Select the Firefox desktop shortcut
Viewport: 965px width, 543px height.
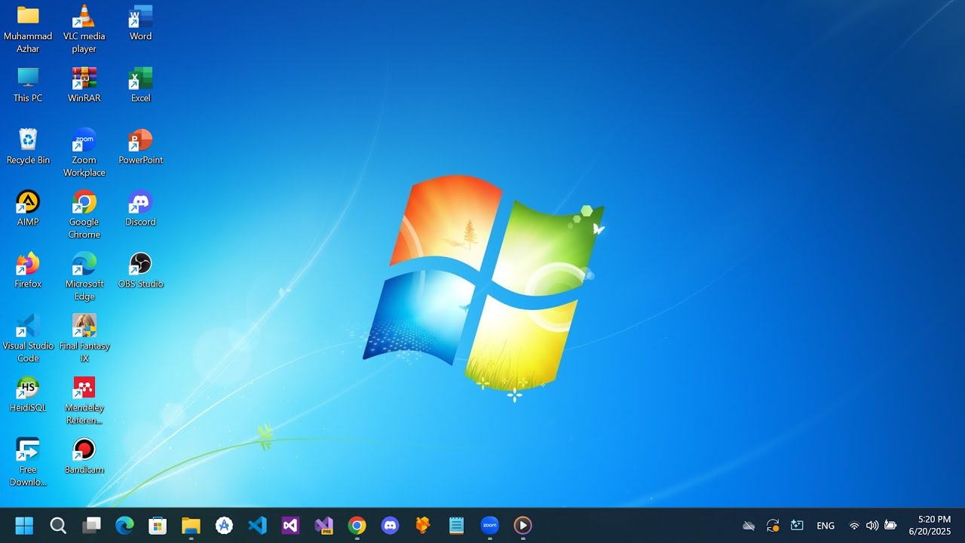tap(28, 270)
